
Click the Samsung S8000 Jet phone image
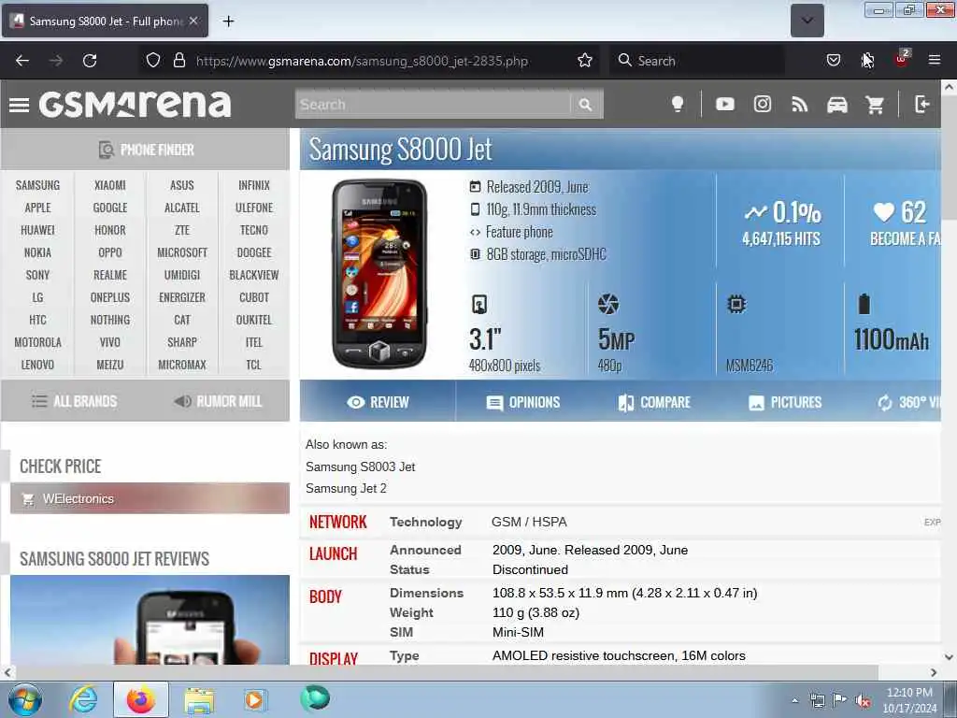(x=379, y=274)
